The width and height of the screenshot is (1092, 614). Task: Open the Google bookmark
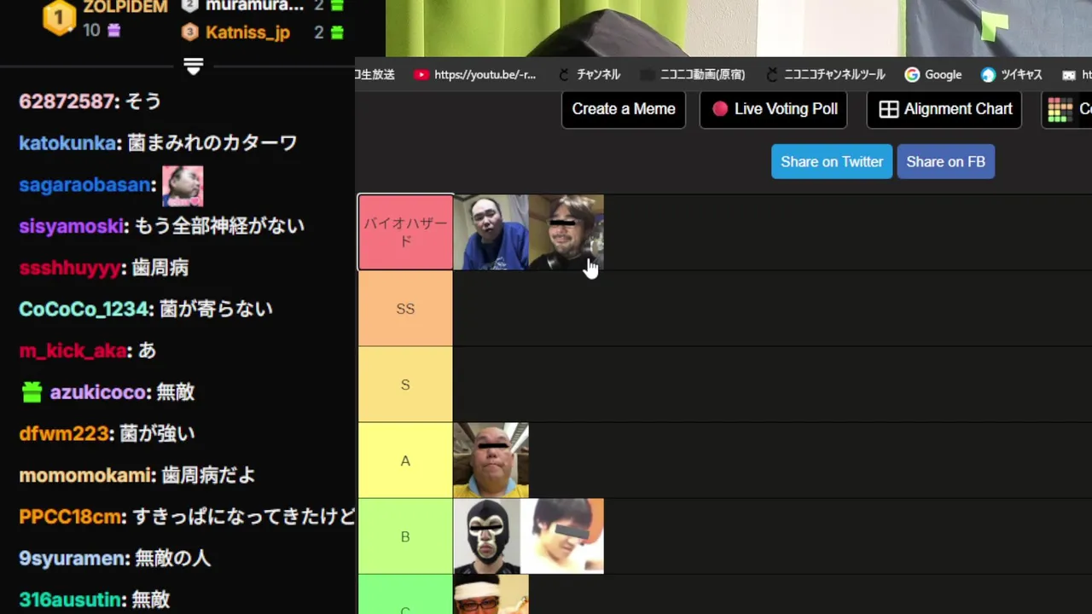933,74
